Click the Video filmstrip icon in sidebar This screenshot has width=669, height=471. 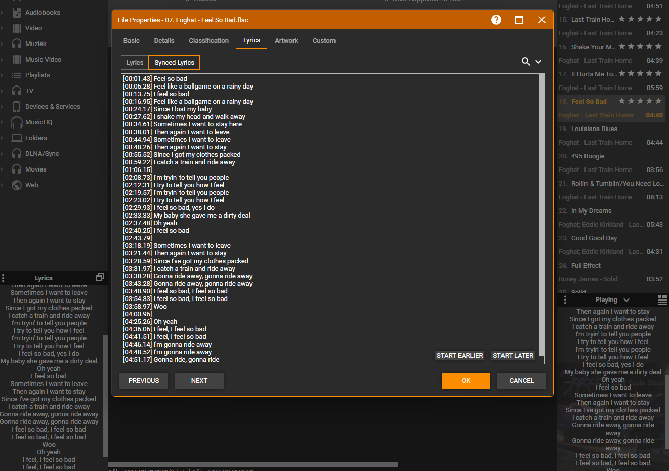(17, 28)
